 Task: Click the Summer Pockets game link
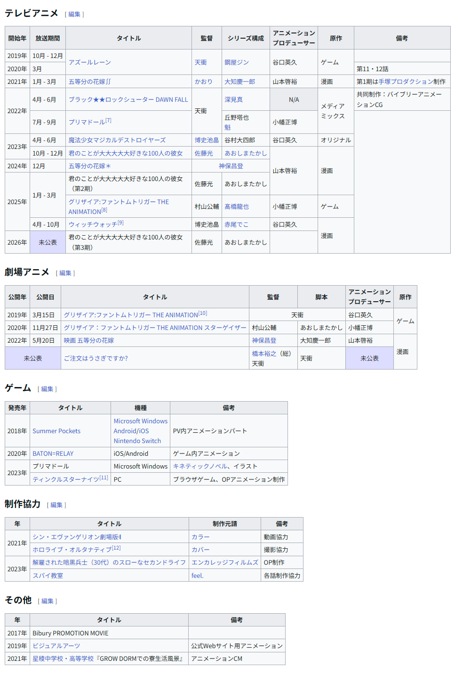[x=56, y=431]
